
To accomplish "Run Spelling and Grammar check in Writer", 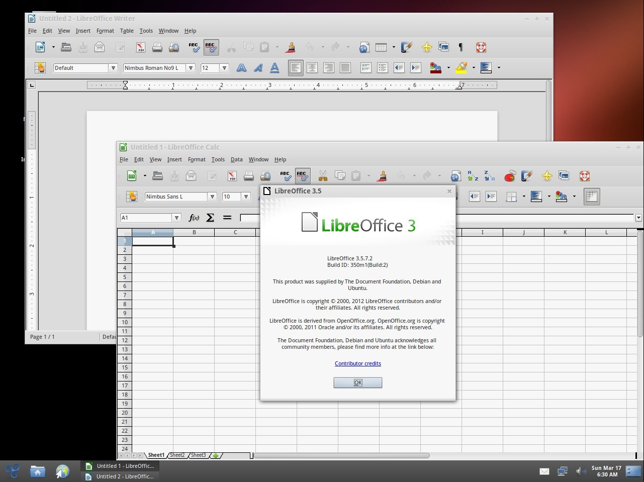I will point(194,47).
